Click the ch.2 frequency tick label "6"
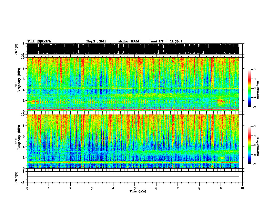Image resolution: width=273 pixels, height=211 pixels. (x=24, y=136)
